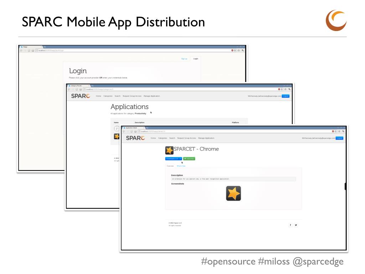Open Home in the Application Detail navbar

[x=153, y=138]
